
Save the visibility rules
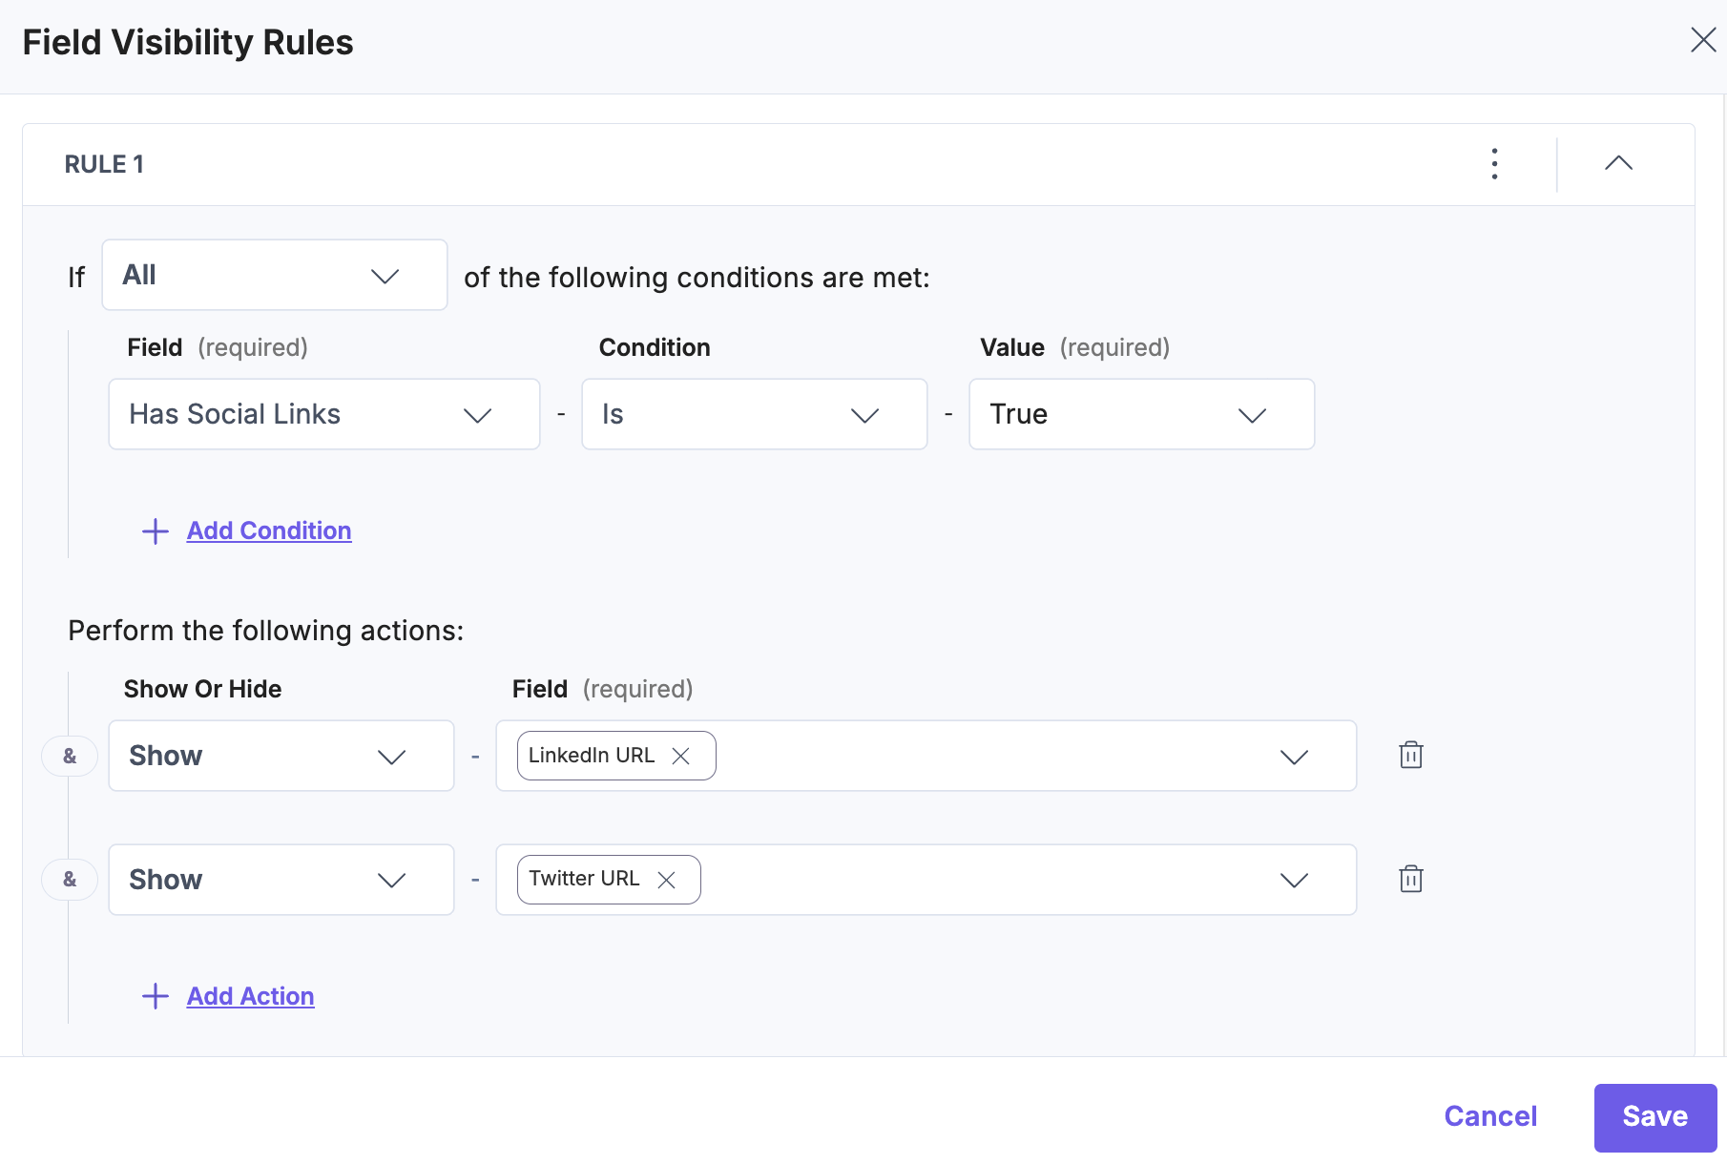[1654, 1117]
